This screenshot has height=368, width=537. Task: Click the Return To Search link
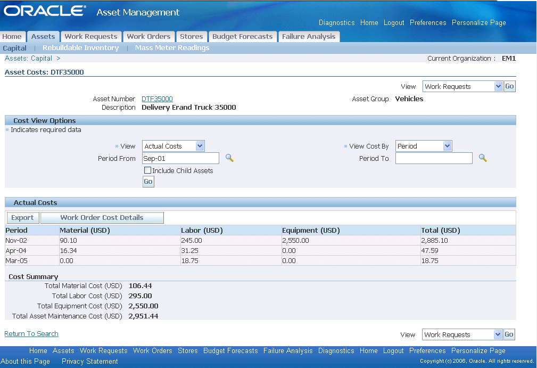pos(31,334)
